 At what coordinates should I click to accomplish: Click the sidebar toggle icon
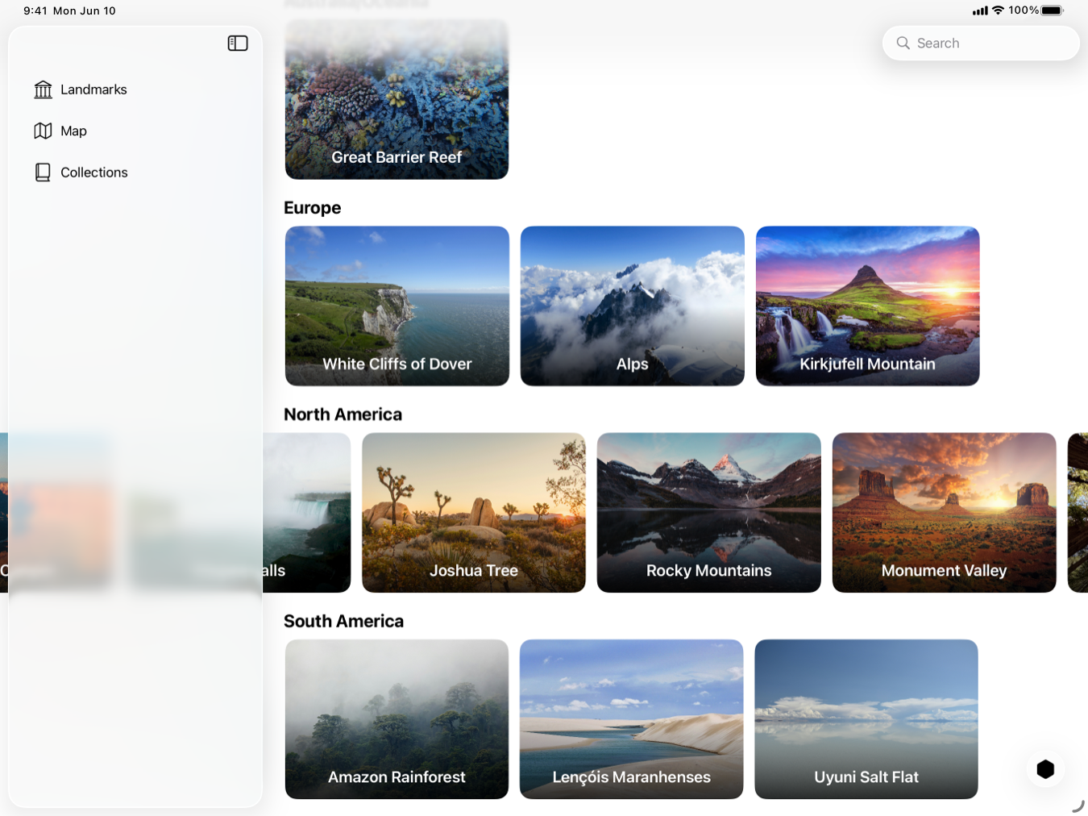238,43
